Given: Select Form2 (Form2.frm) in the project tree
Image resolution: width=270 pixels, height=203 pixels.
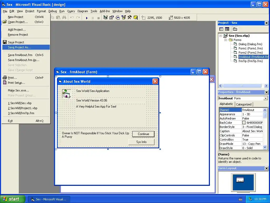Looking at the screenshot, I should (250, 53).
